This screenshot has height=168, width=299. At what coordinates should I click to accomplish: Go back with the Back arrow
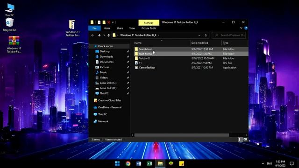[93, 35]
